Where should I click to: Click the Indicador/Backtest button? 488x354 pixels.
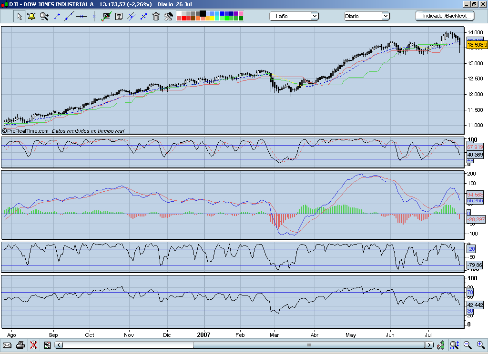tap(445, 16)
